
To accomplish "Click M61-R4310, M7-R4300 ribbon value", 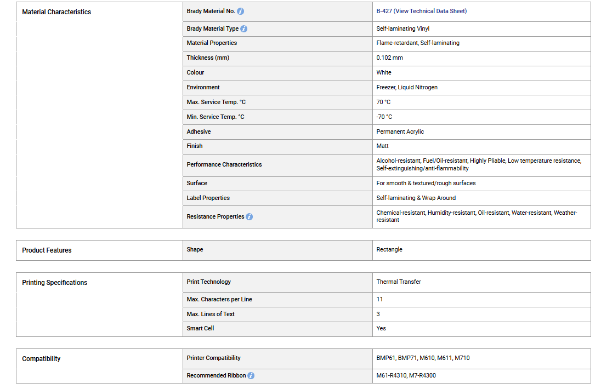I will click(x=406, y=376).
